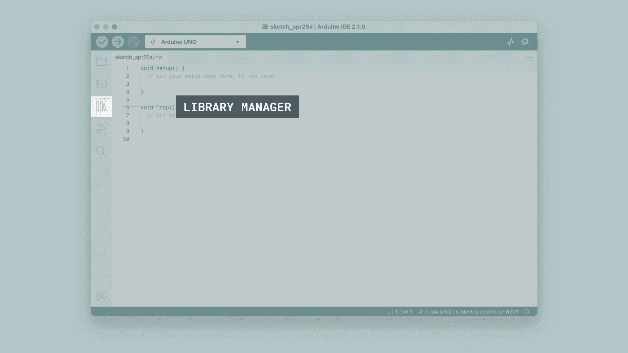Click the board selector dropdown arrow
This screenshot has height=353, width=628.
coord(238,42)
